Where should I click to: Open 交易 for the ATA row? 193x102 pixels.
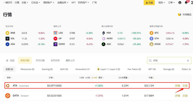(185, 86)
